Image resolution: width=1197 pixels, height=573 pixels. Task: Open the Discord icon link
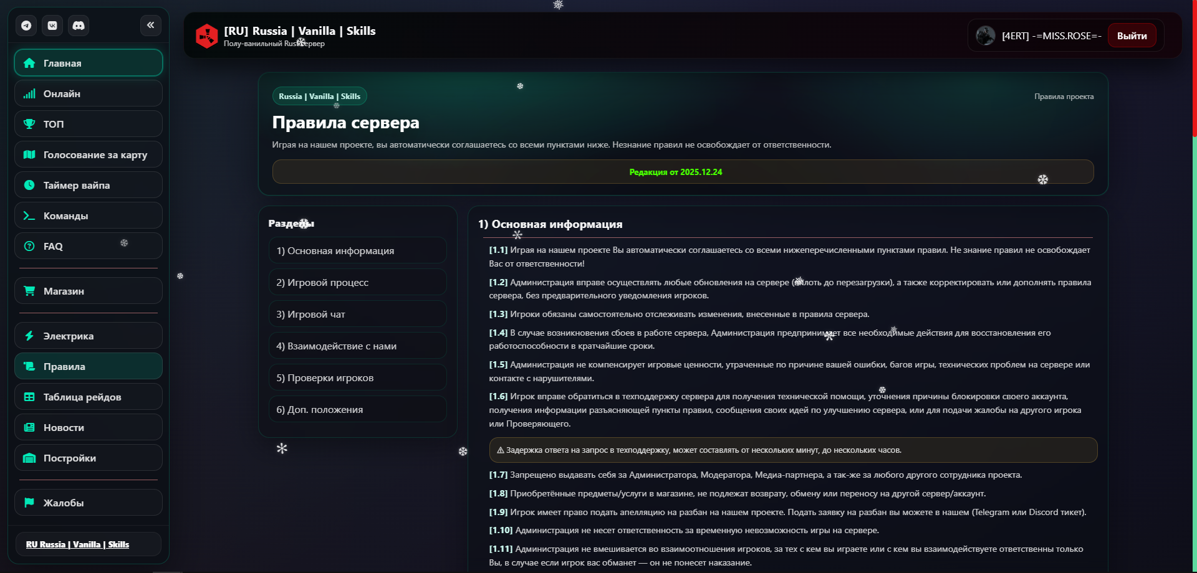point(79,26)
